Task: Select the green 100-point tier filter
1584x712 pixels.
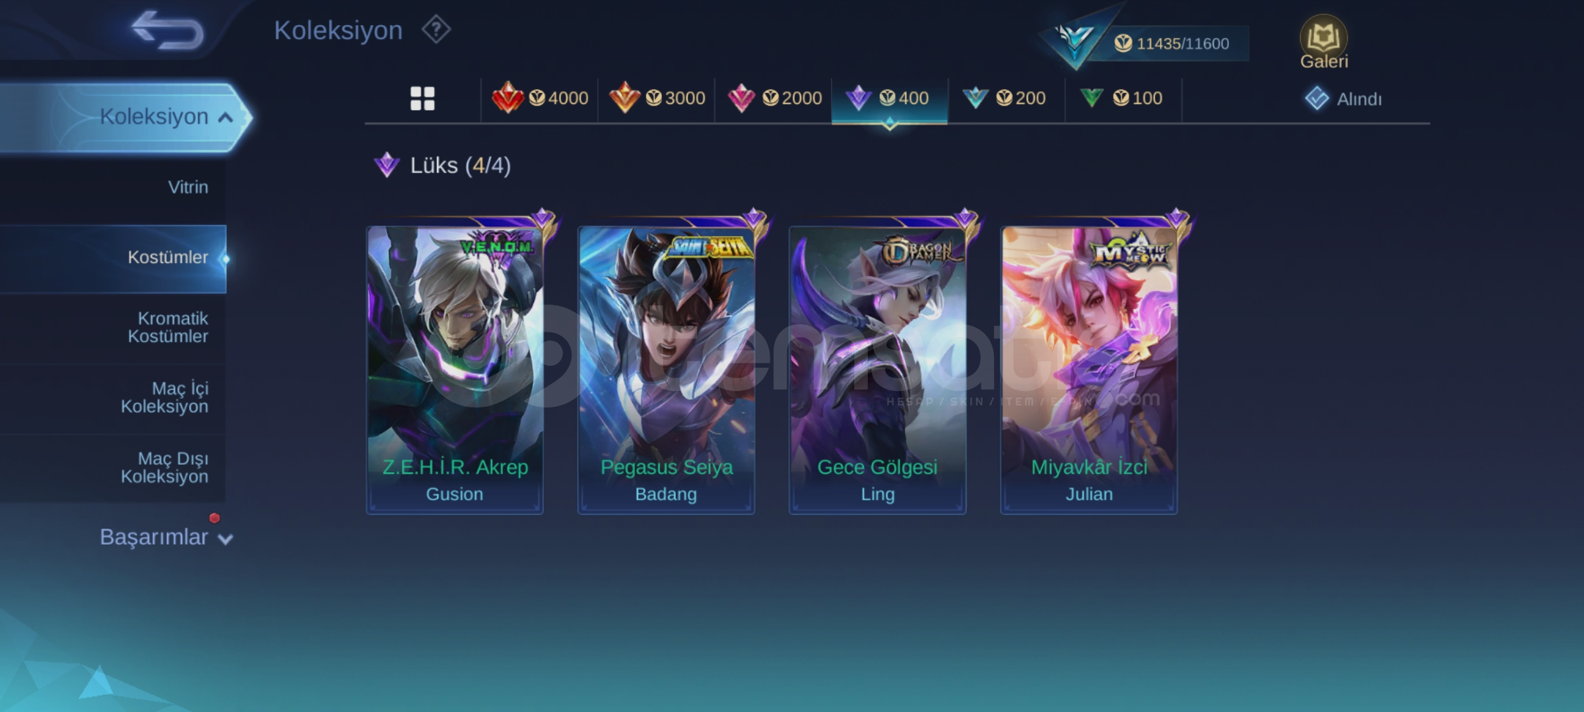Action: 1123,98
